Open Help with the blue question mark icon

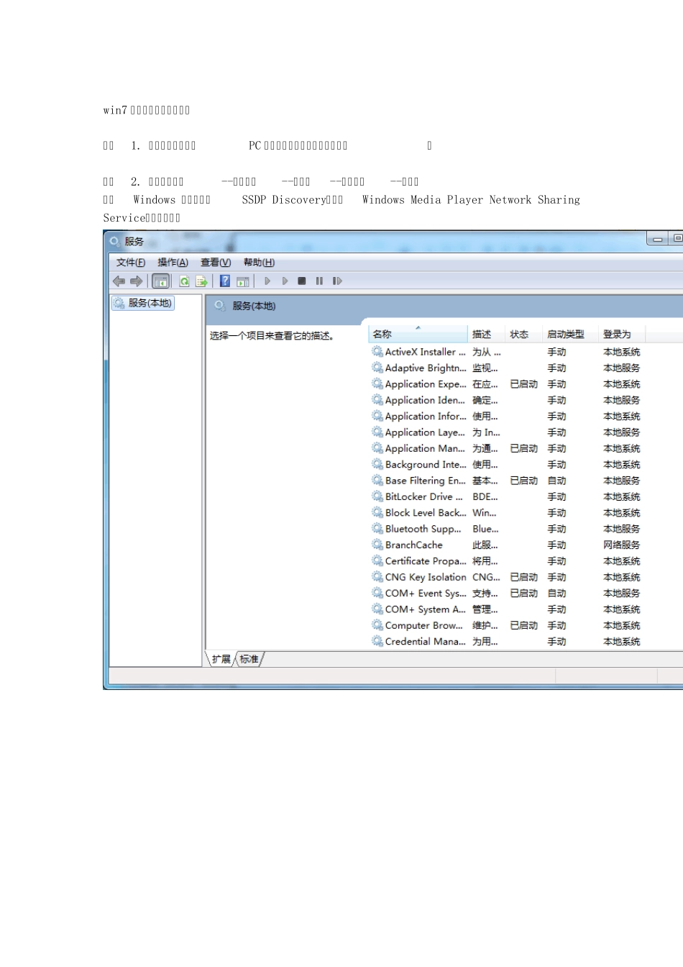tap(225, 281)
